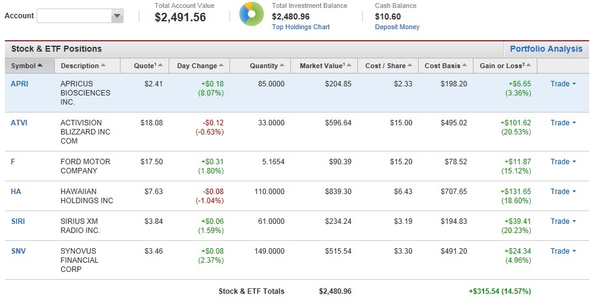608x306 pixels.
Task: Click the portfolio pie chart icon
Action: click(251, 15)
